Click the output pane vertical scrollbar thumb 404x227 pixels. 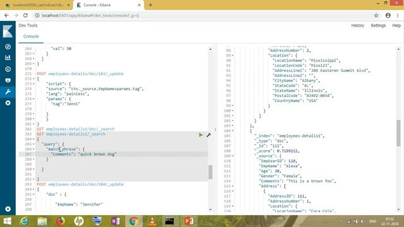[x=398, y=133]
